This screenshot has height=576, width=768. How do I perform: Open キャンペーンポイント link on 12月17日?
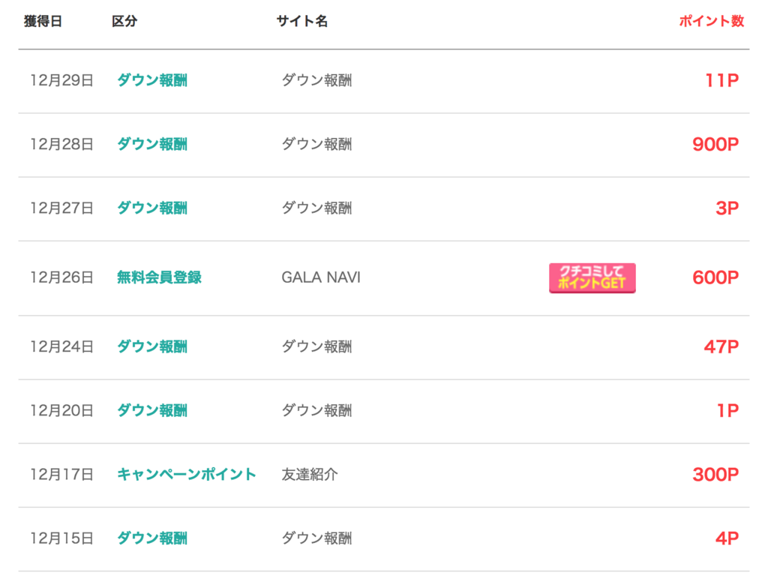(x=187, y=474)
